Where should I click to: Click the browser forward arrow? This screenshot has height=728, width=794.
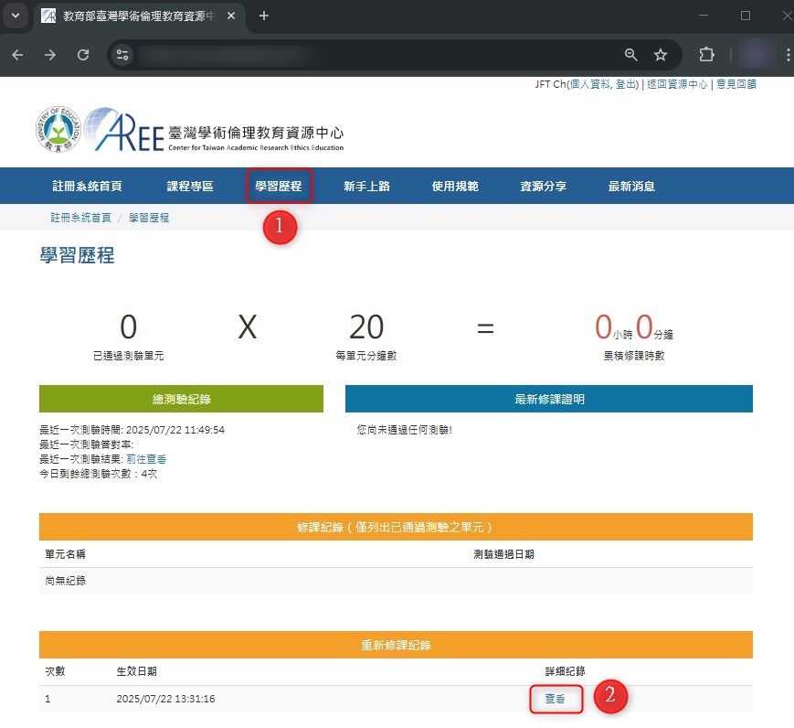pos(50,55)
